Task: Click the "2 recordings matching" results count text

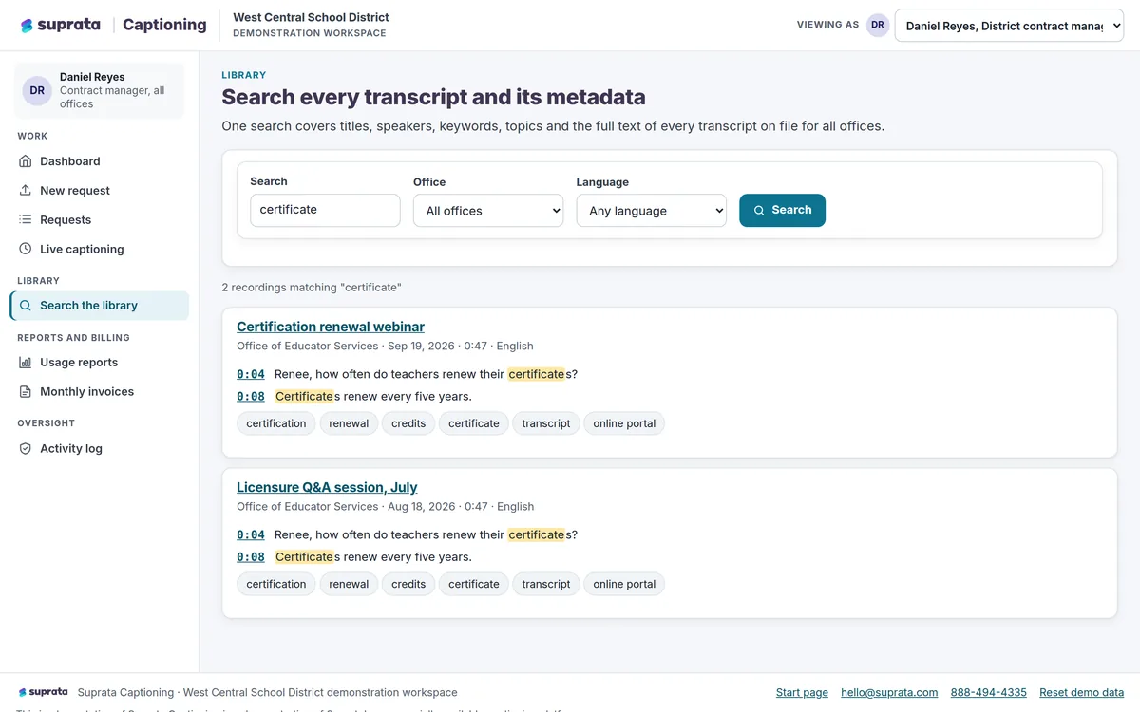Action: pyautogui.click(x=312, y=288)
